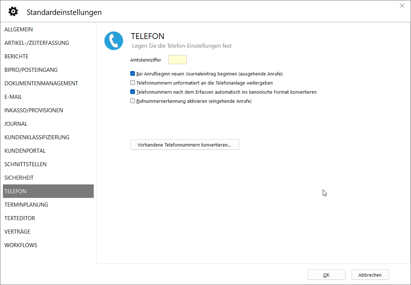
Task: Switch to the E-MAIL settings section
Action: (13, 97)
